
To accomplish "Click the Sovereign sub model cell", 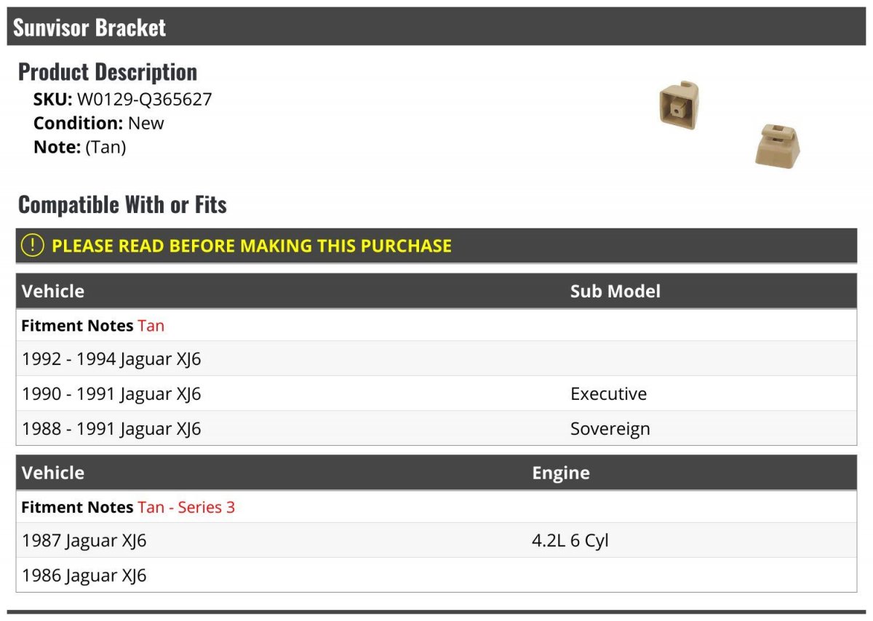I will point(610,428).
